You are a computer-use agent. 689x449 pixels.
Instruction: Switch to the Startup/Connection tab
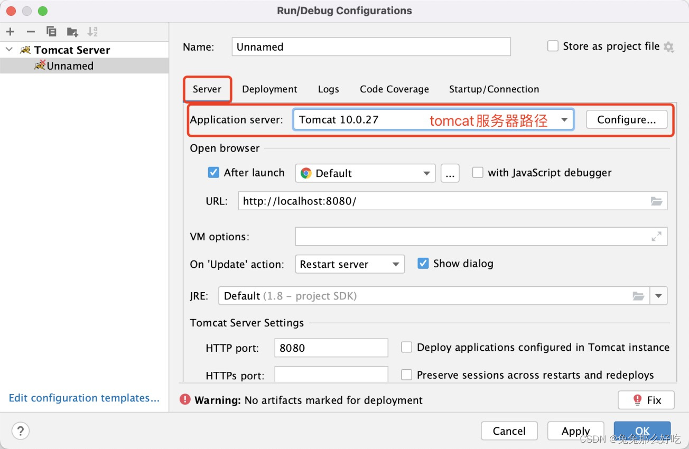coord(494,89)
